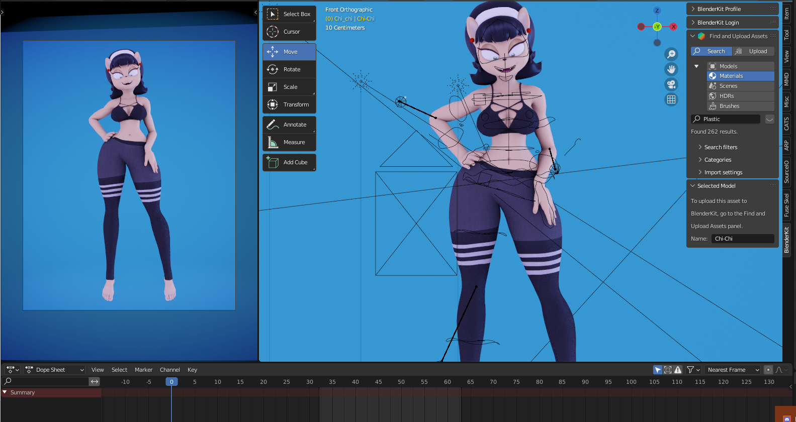The width and height of the screenshot is (796, 422).
Task: Toggle proportional editing in Dope Sheet
Action: click(x=768, y=370)
